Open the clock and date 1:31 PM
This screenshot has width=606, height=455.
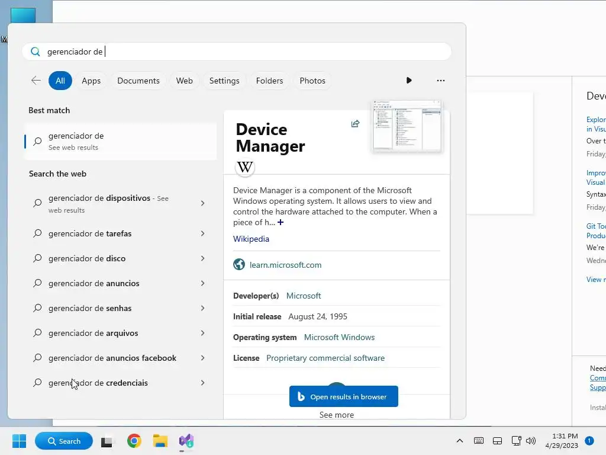pyautogui.click(x=562, y=441)
